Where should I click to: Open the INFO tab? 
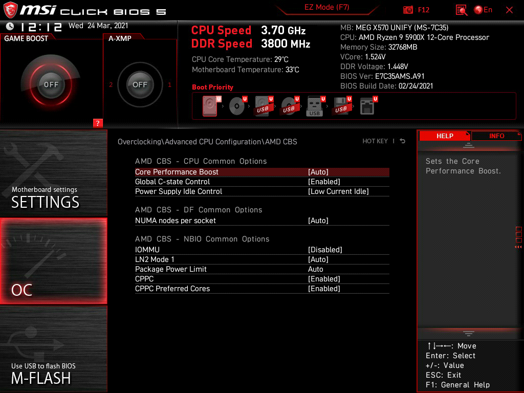point(496,136)
